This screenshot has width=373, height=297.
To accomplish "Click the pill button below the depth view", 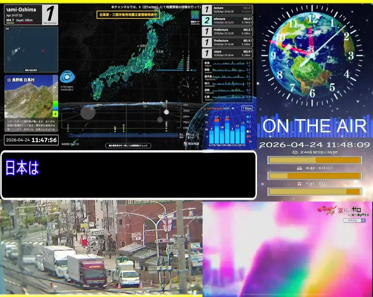I will tap(128, 146).
